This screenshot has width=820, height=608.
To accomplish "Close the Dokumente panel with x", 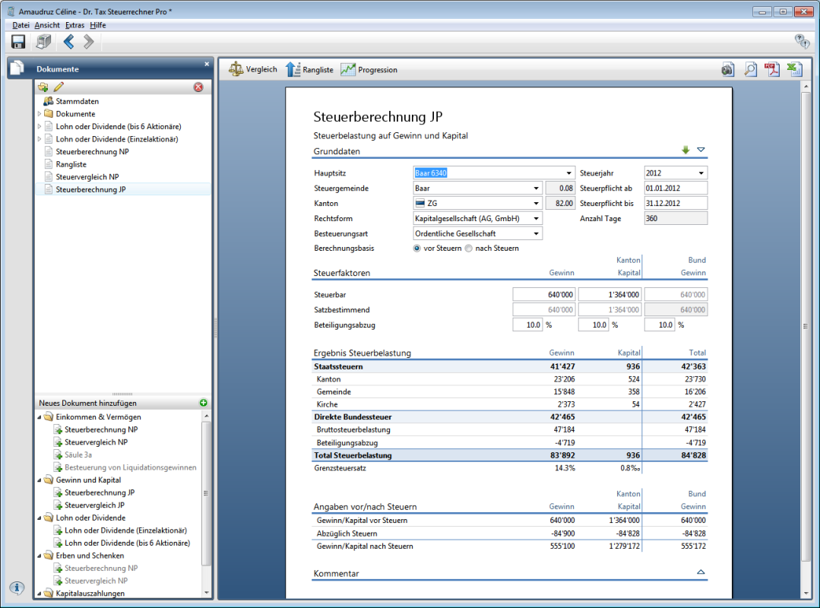I will [x=207, y=64].
